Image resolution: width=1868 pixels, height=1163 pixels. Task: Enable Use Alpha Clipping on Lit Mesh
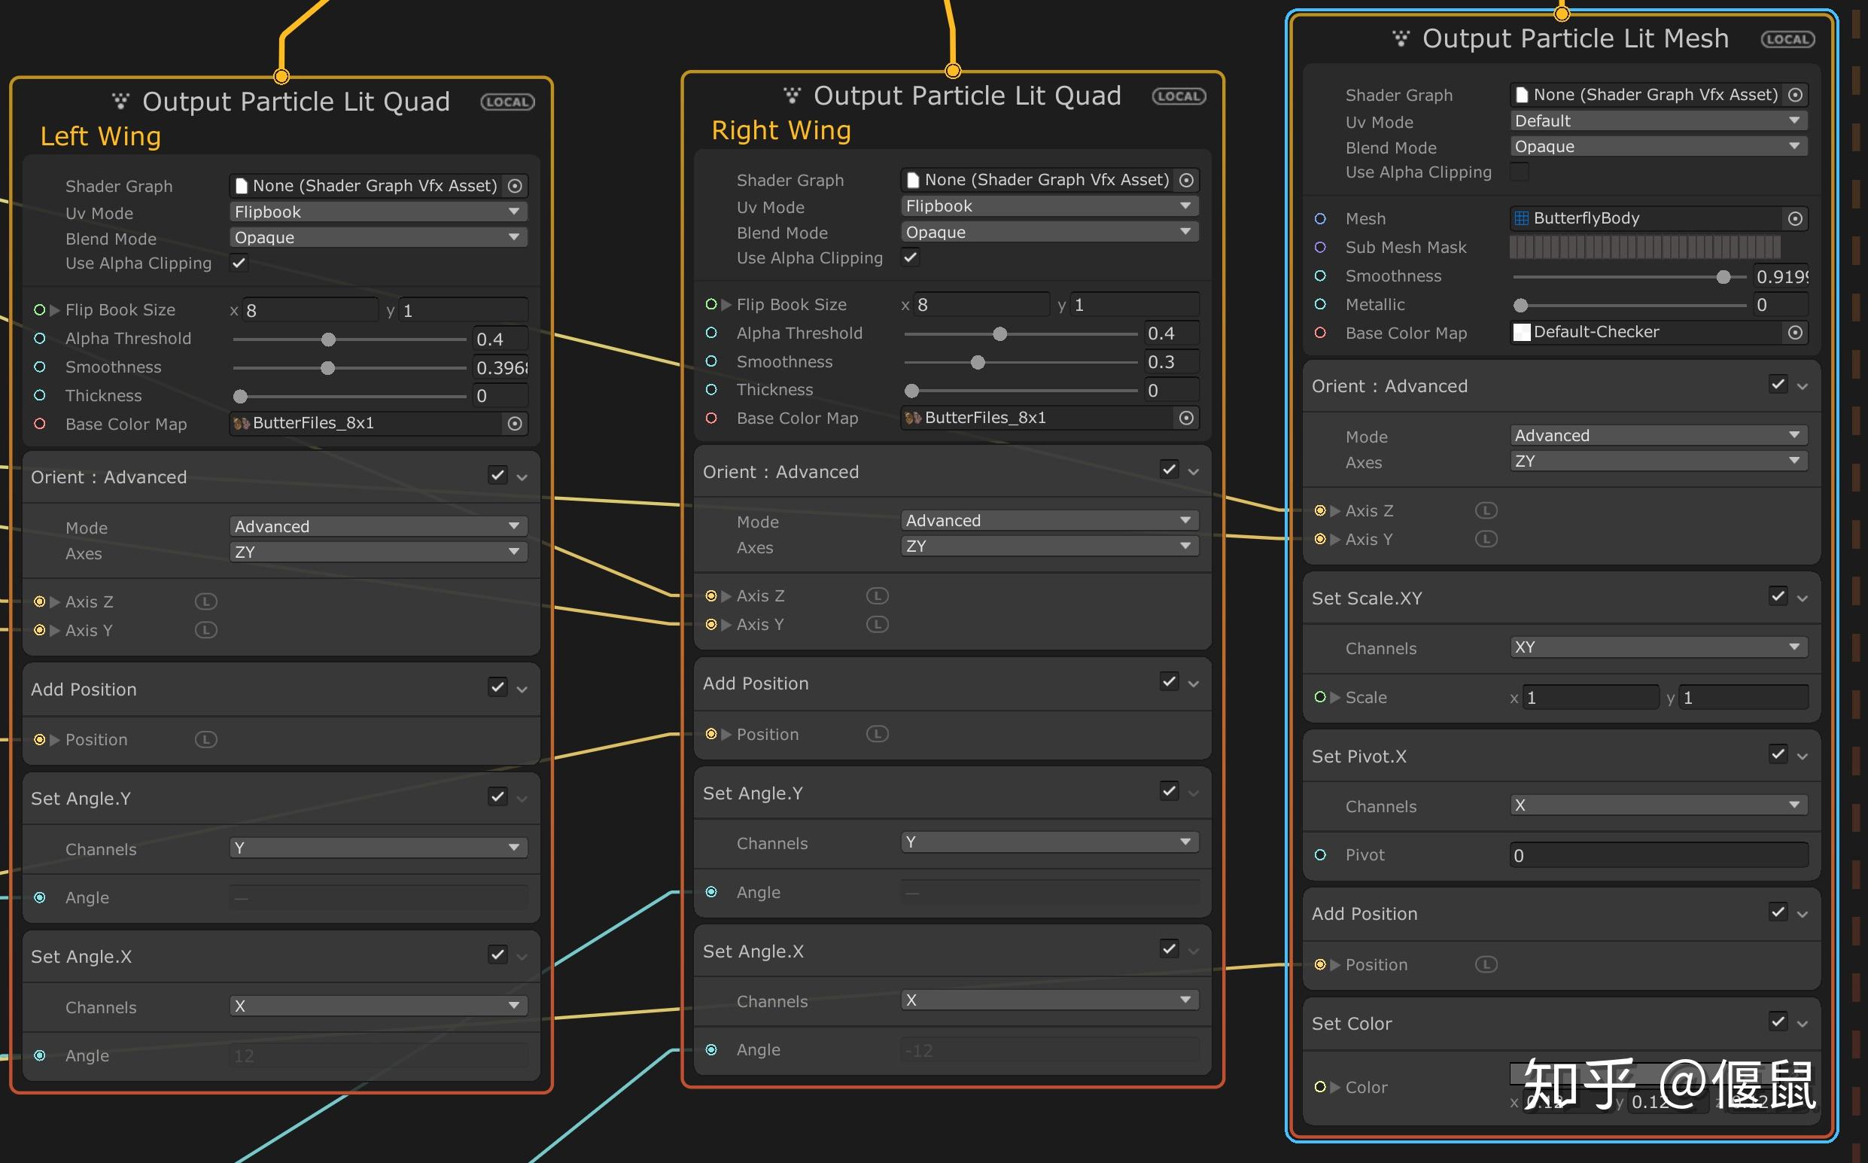1520,172
